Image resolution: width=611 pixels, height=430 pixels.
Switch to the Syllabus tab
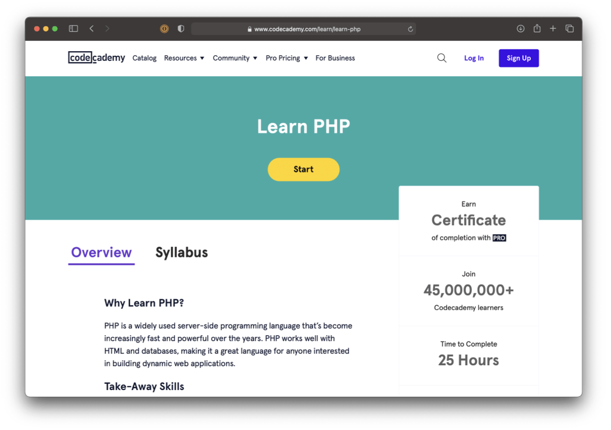(181, 252)
